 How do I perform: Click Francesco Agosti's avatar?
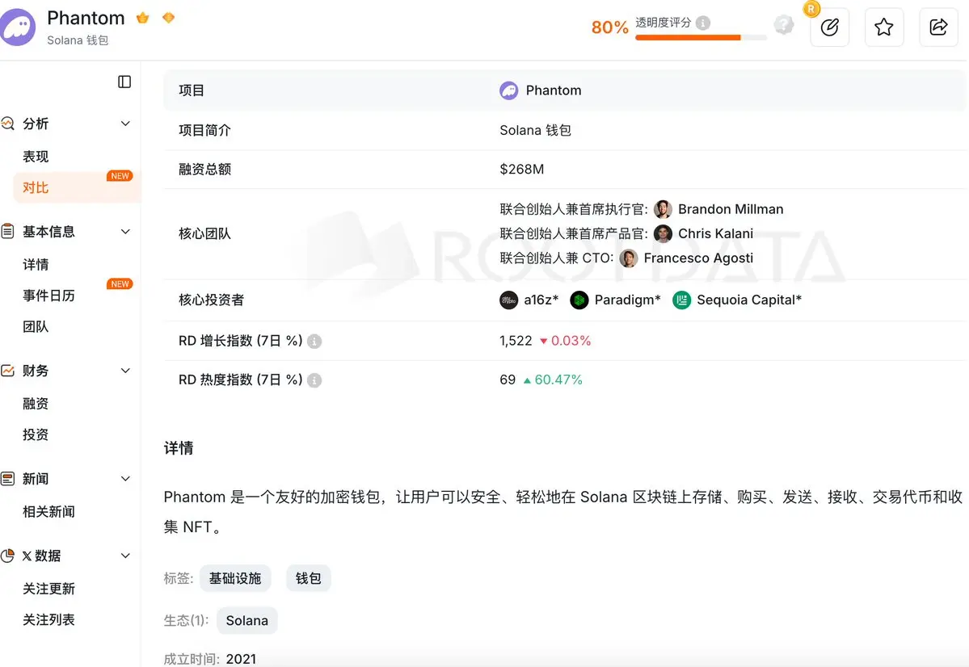pyautogui.click(x=629, y=258)
